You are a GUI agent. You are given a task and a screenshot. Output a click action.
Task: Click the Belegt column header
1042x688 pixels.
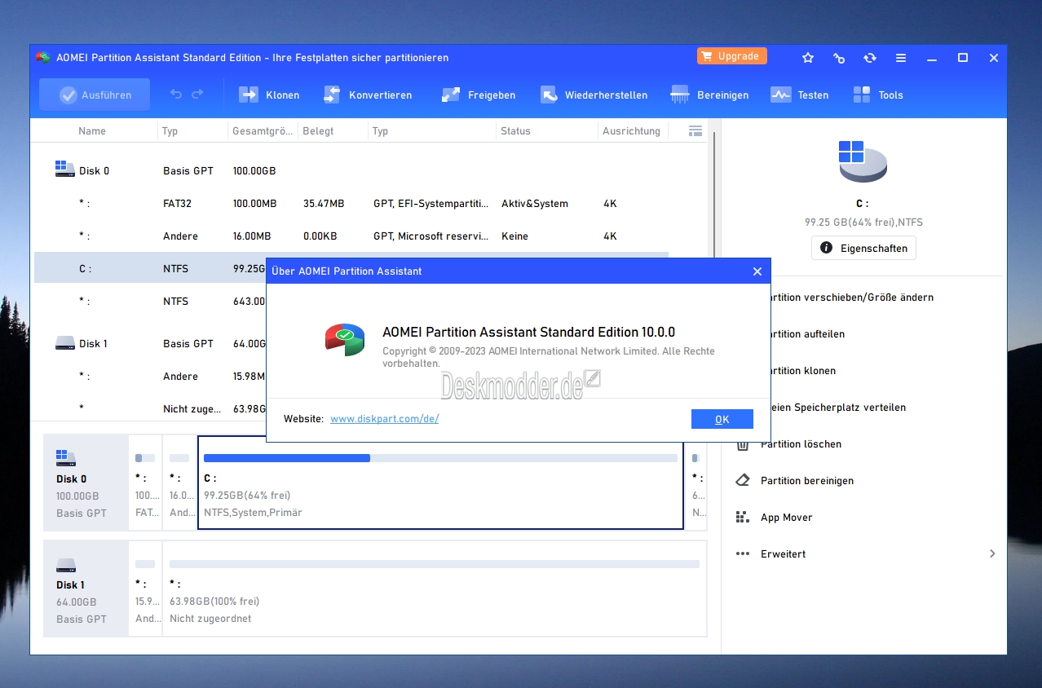click(318, 130)
